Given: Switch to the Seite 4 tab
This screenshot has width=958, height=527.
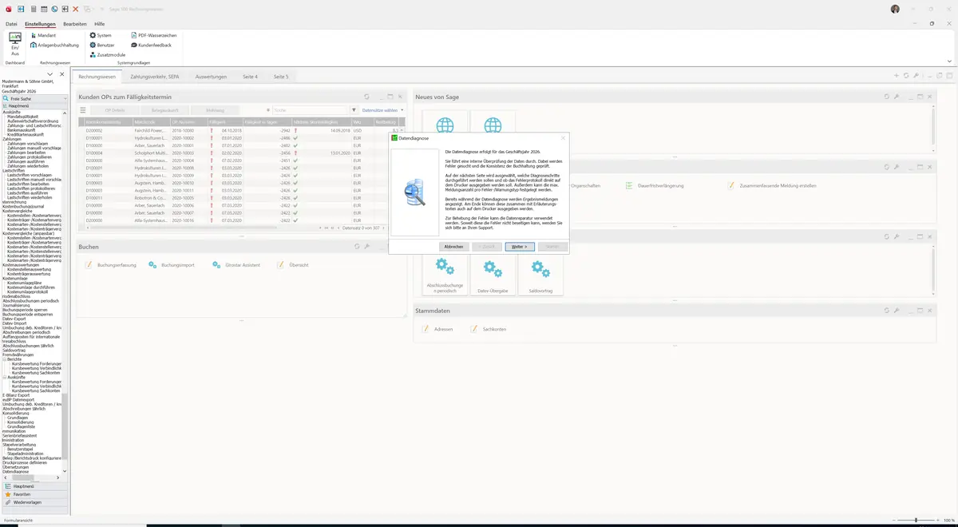Looking at the screenshot, I should (x=250, y=77).
